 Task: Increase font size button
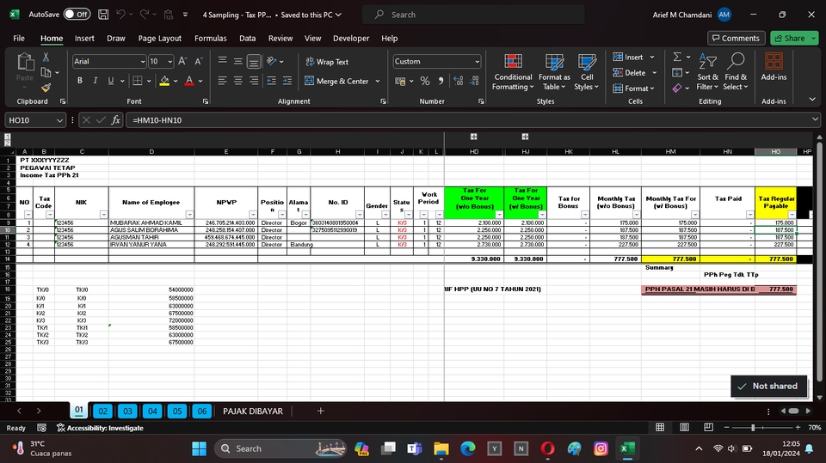[182, 61]
